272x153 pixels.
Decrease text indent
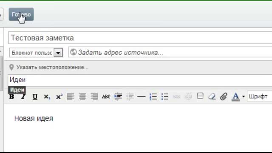[130, 96]
